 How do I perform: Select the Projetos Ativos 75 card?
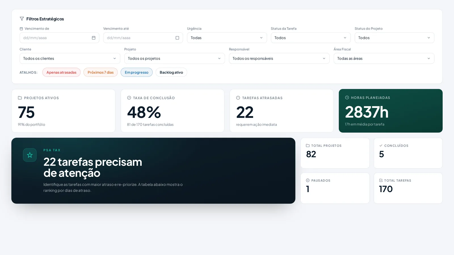click(x=63, y=111)
